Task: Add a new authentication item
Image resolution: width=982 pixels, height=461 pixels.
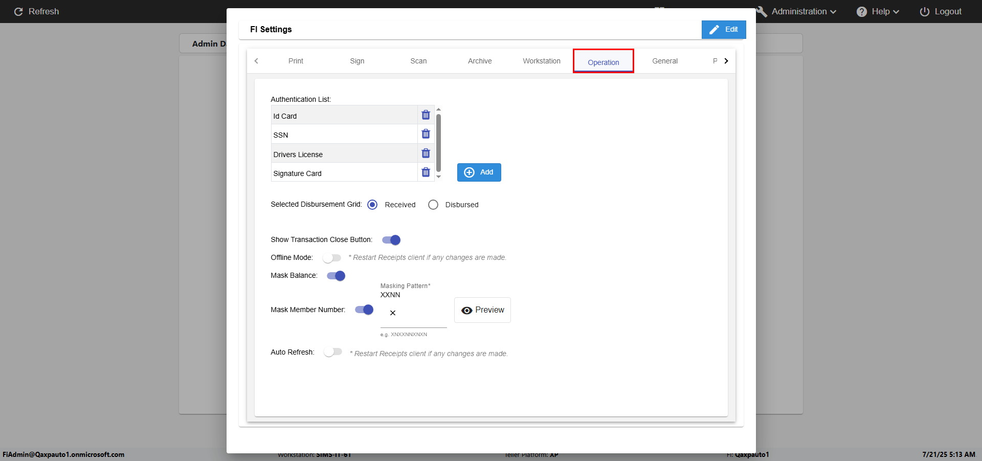Action: click(479, 172)
